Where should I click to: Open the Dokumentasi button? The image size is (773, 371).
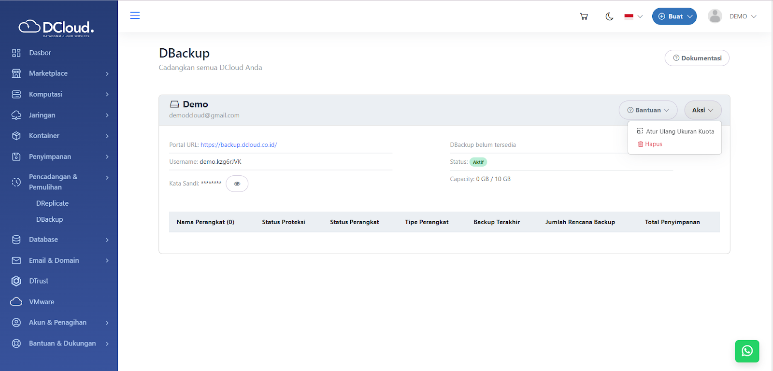pyautogui.click(x=697, y=58)
